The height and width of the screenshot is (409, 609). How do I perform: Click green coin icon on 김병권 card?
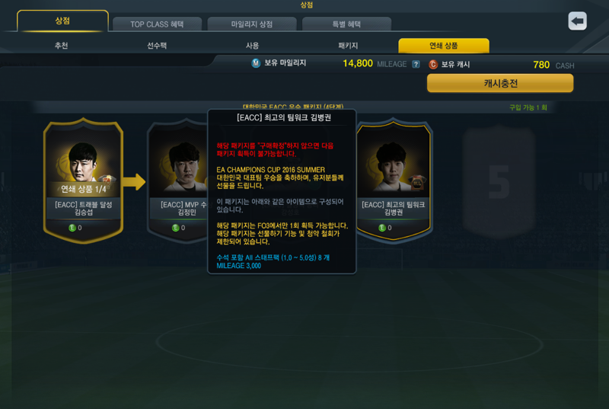[x=382, y=228]
